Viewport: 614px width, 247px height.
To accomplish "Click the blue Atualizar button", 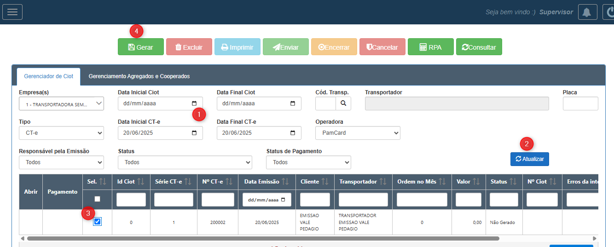I will (x=529, y=159).
